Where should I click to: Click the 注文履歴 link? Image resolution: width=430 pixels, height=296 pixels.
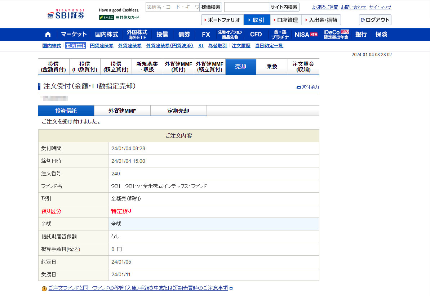[241, 46]
